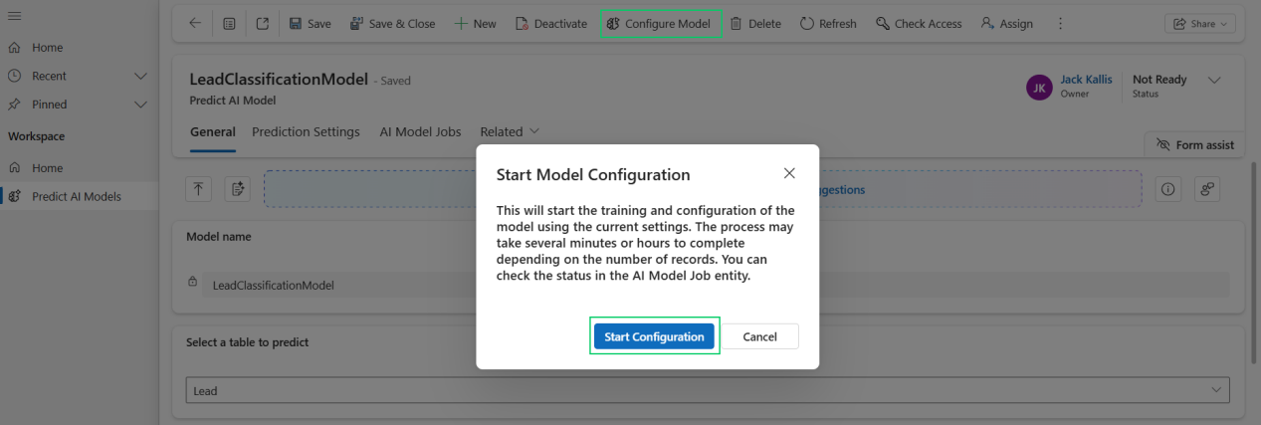Open record in new window icon
Viewport: 1261px width, 425px height.
263,24
